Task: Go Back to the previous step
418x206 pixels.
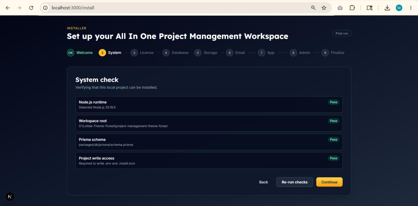Action: click(x=263, y=182)
